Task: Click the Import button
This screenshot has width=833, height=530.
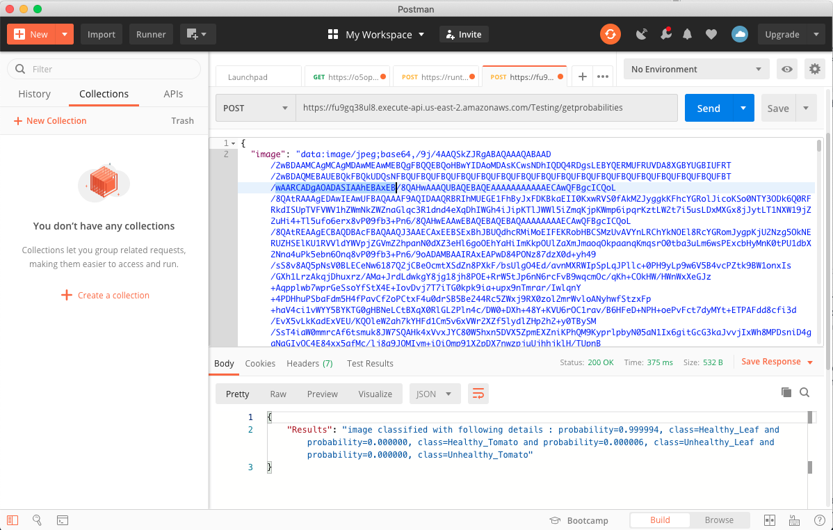Action: pyautogui.click(x=102, y=35)
